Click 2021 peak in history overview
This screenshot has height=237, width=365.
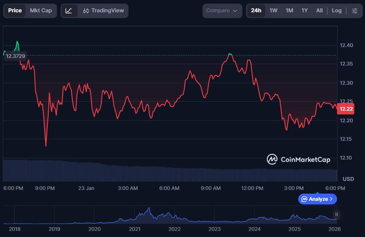[148, 210]
